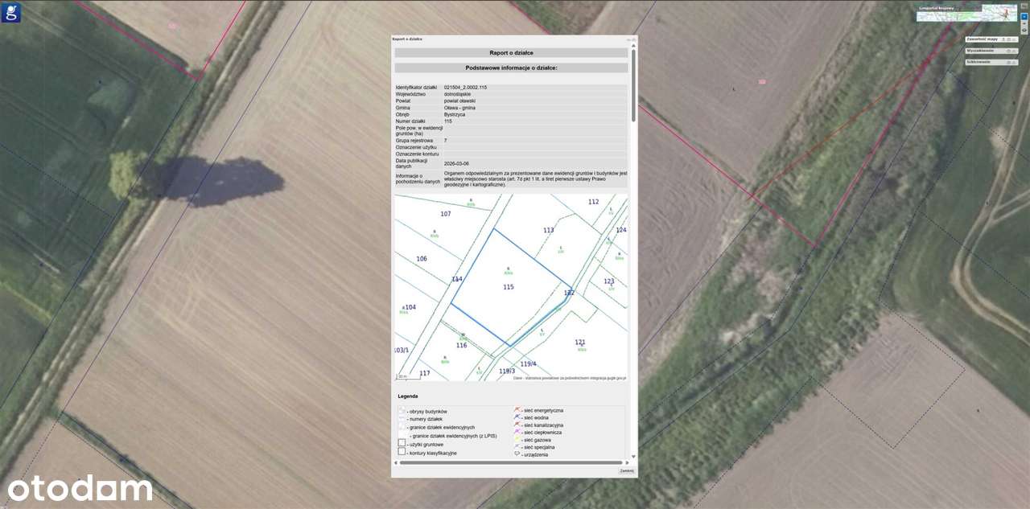1030x509 pixels.
Task: Close the Raport o działce dialog via title bar icon
Action: click(x=634, y=39)
